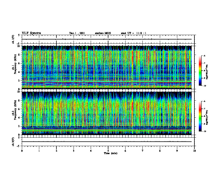Click time axis tick label "1"
The width and height of the screenshot is (219, 169).
point(39,151)
